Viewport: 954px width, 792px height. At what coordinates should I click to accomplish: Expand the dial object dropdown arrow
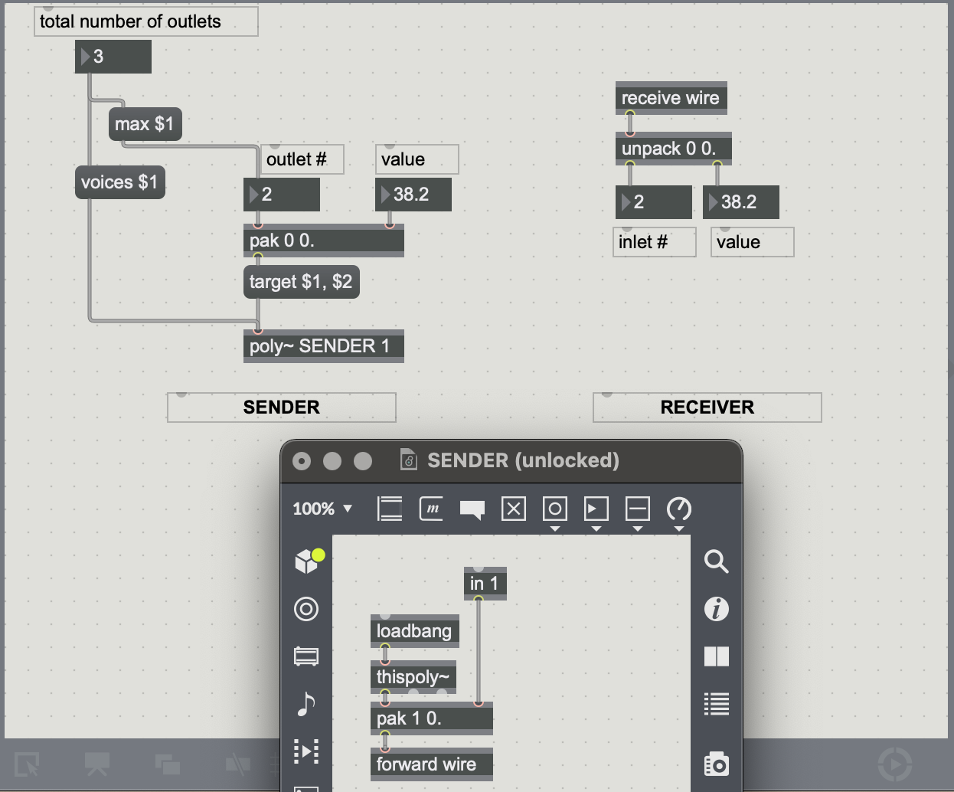679,529
